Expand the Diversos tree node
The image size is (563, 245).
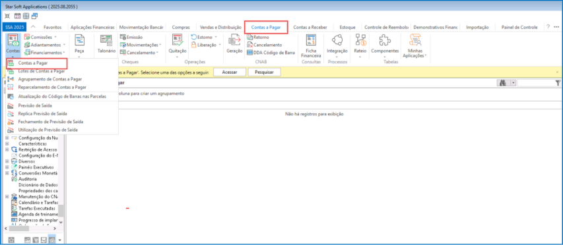[7, 161]
